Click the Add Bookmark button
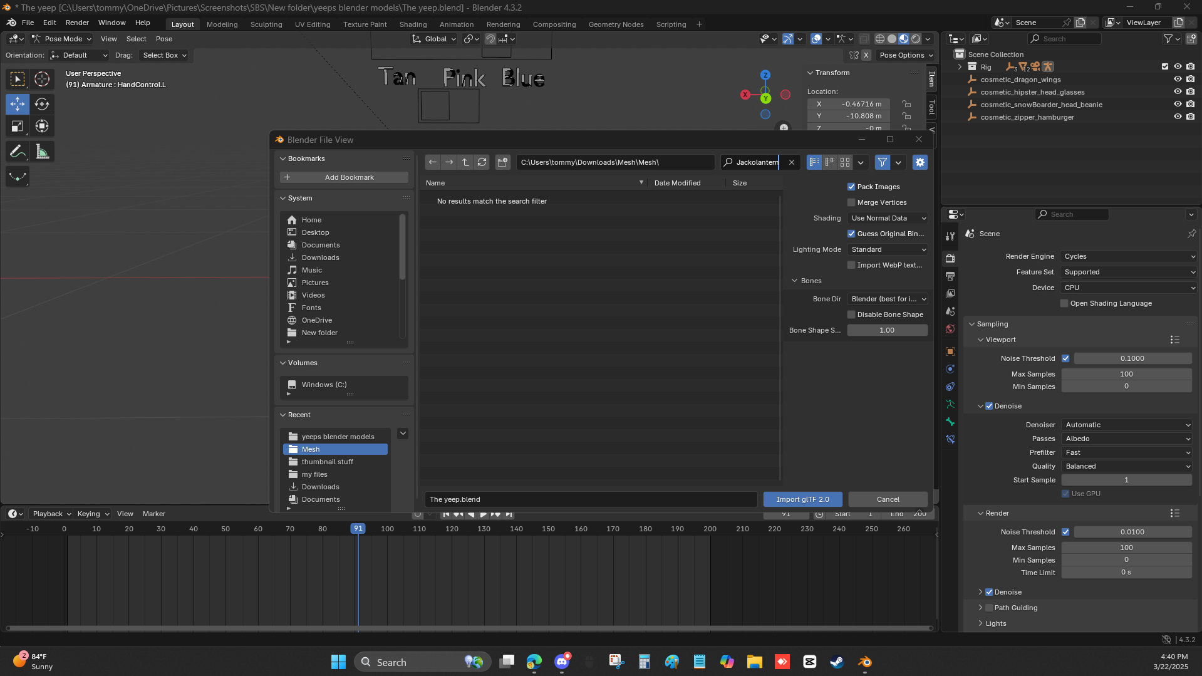 (x=344, y=177)
